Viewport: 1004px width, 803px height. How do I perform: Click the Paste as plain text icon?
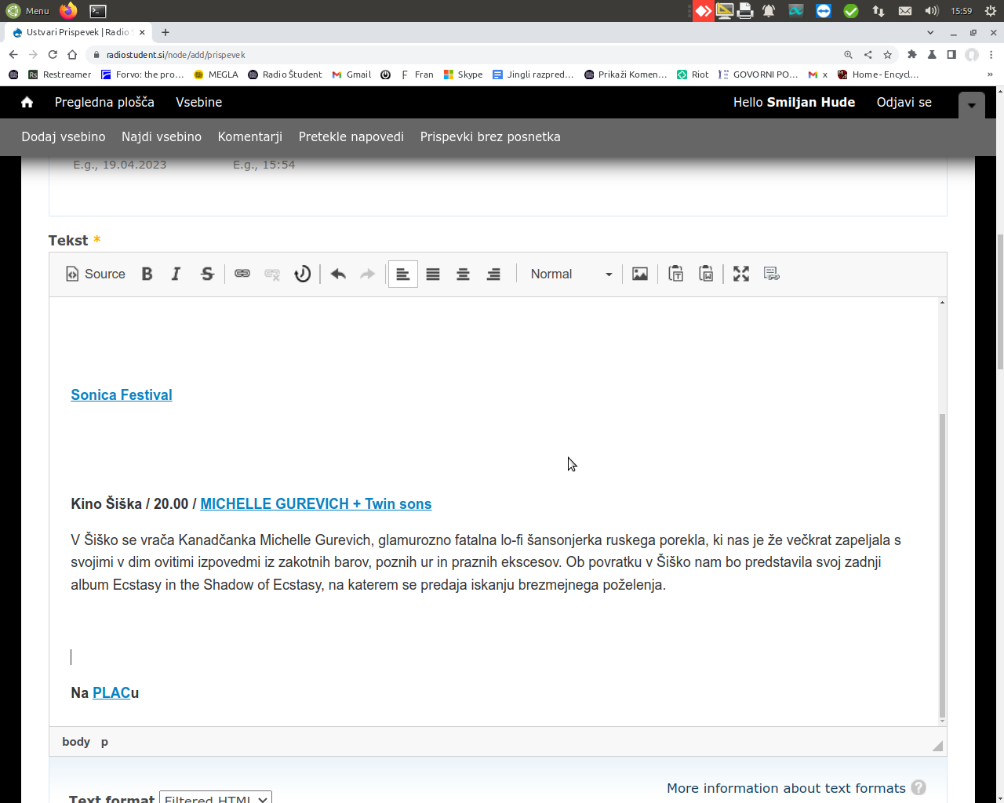click(676, 274)
